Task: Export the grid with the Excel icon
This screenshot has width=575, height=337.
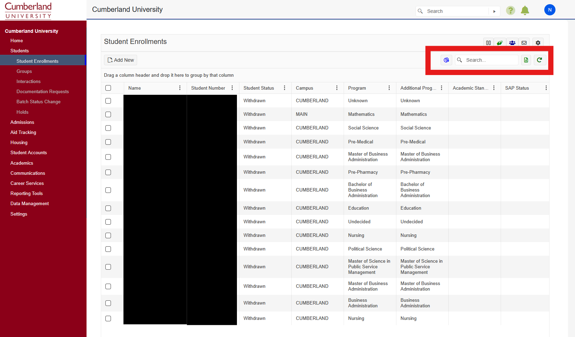Action: tap(526, 60)
